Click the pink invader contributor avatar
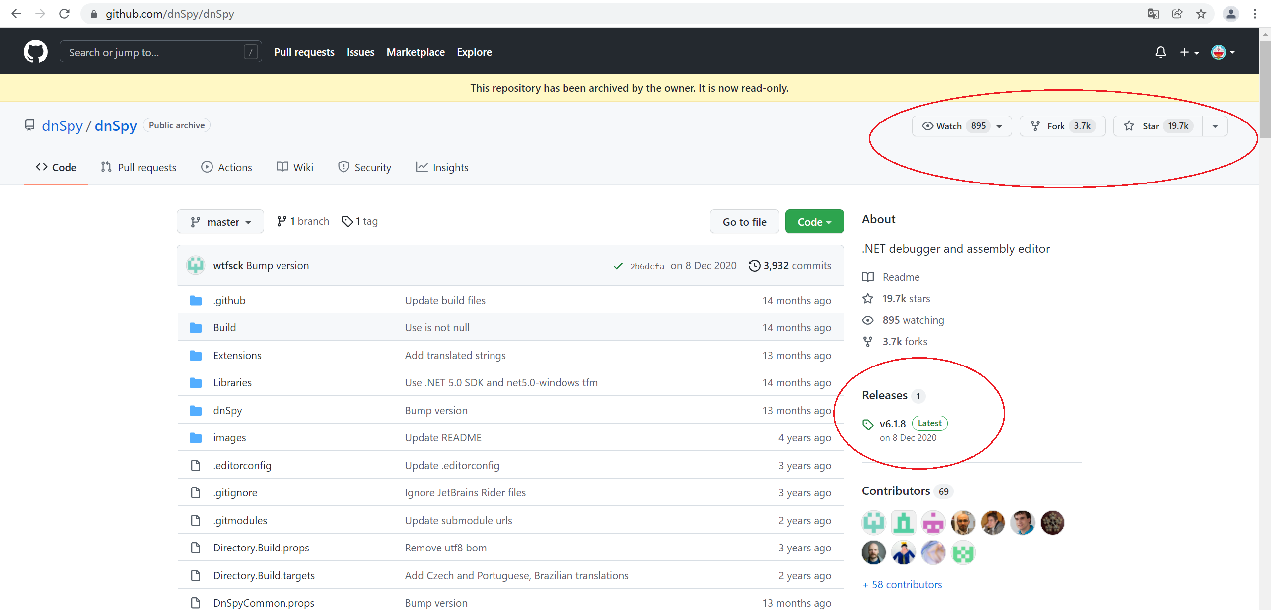The image size is (1271, 610). 933,522
